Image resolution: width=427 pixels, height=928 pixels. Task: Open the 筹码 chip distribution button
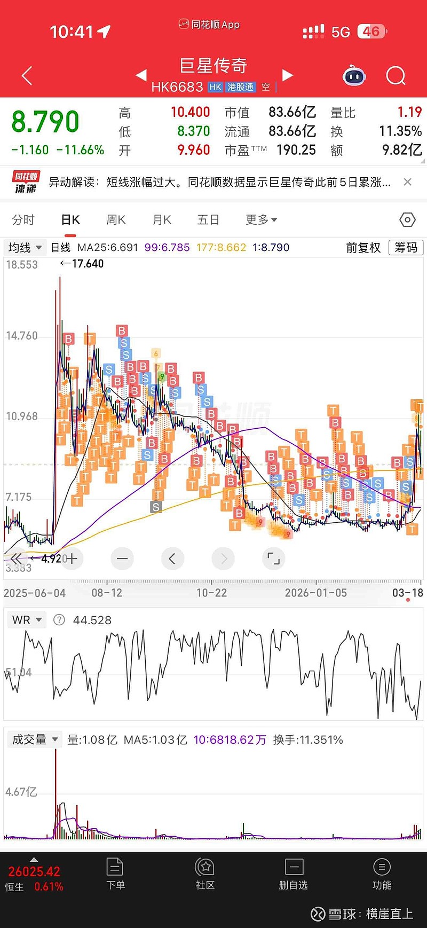click(406, 247)
